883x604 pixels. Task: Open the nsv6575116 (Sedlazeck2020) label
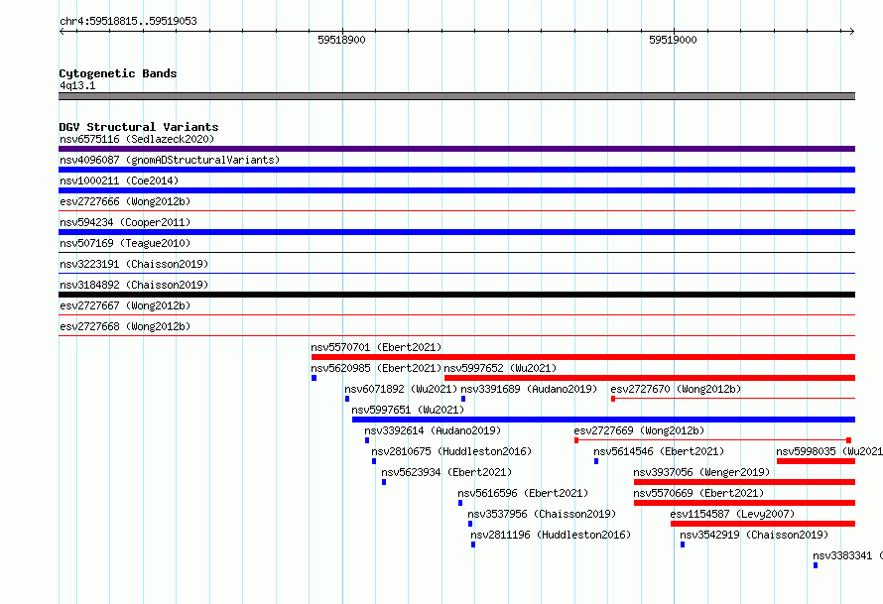coord(137,139)
